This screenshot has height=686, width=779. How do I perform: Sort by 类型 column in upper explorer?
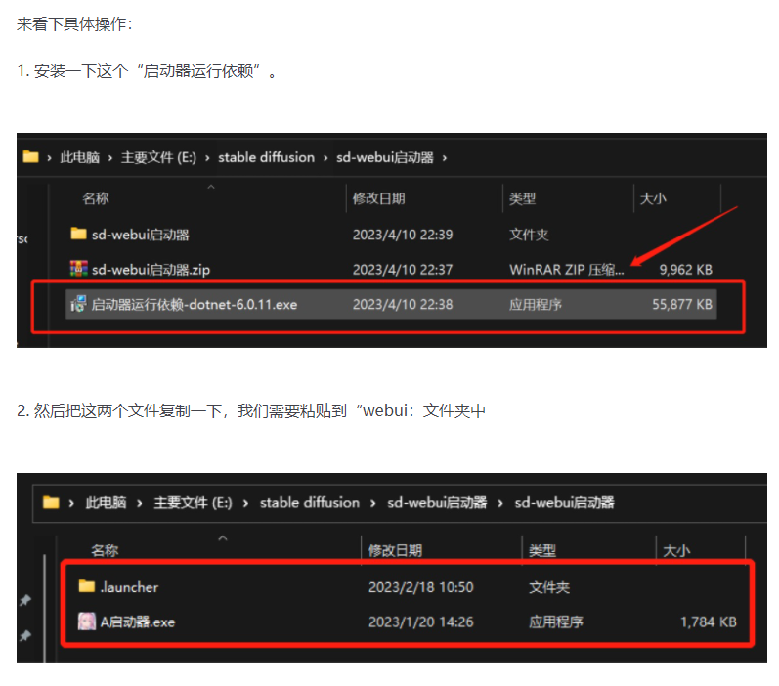(x=523, y=198)
